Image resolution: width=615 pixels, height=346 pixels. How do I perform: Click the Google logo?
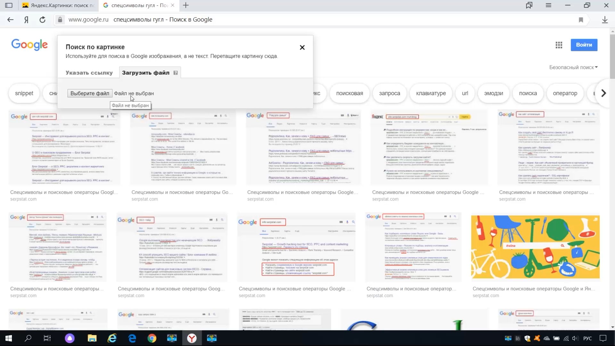[x=29, y=45]
